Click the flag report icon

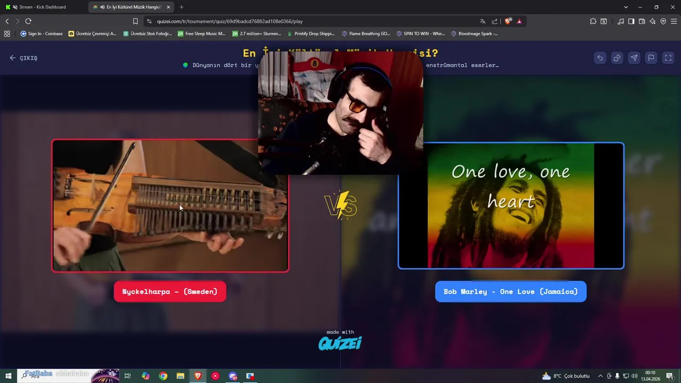(x=651, y=58)
